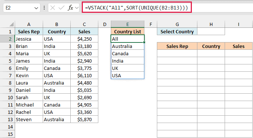Click the Country List header cell
The width and height of the screenshot is (253, 138).
pos(127,31)
